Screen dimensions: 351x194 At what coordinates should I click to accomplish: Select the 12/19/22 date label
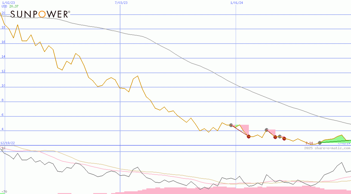pyautogui.click(x=7, y=143)
